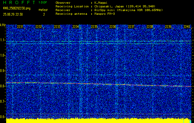Screen dimensions: 194x123
Task: Click the 2237 time marker
Action: click(x=131, y=27)
